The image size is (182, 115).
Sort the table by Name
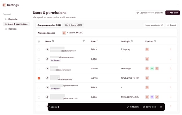point(53,41)
